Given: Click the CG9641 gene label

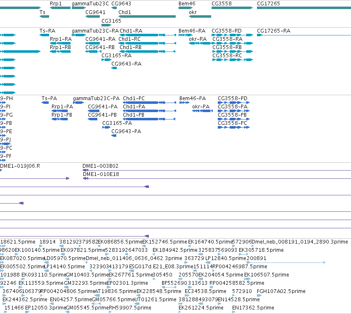Looking at the screenshot, I should pyautogui.click(x=95, y=12).
